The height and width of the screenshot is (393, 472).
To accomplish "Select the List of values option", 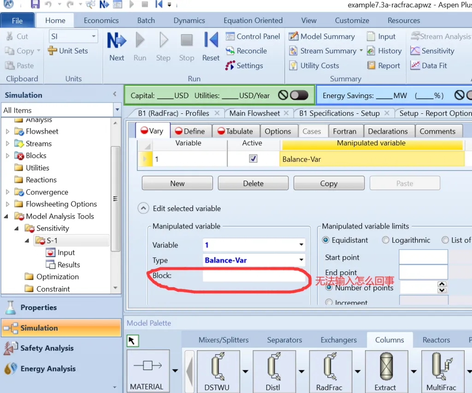I will pyautogui.click(x=445, y=240).
